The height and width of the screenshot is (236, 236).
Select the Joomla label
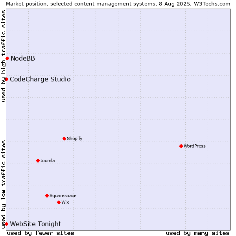(48, 160)
